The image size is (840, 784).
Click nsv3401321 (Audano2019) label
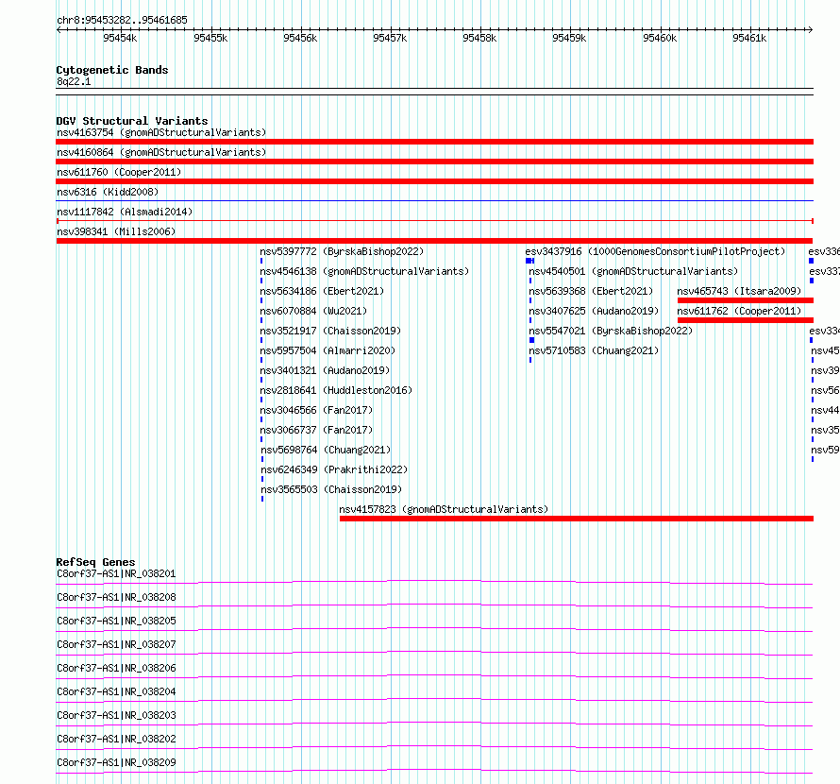click(x=326, y=370)
